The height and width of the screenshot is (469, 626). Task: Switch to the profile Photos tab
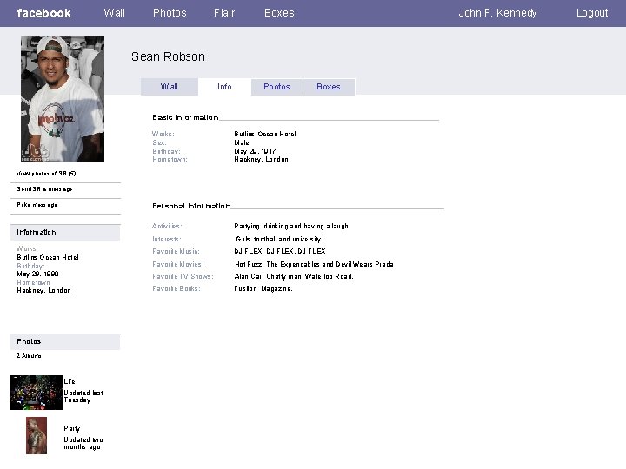tap(276, 87)
